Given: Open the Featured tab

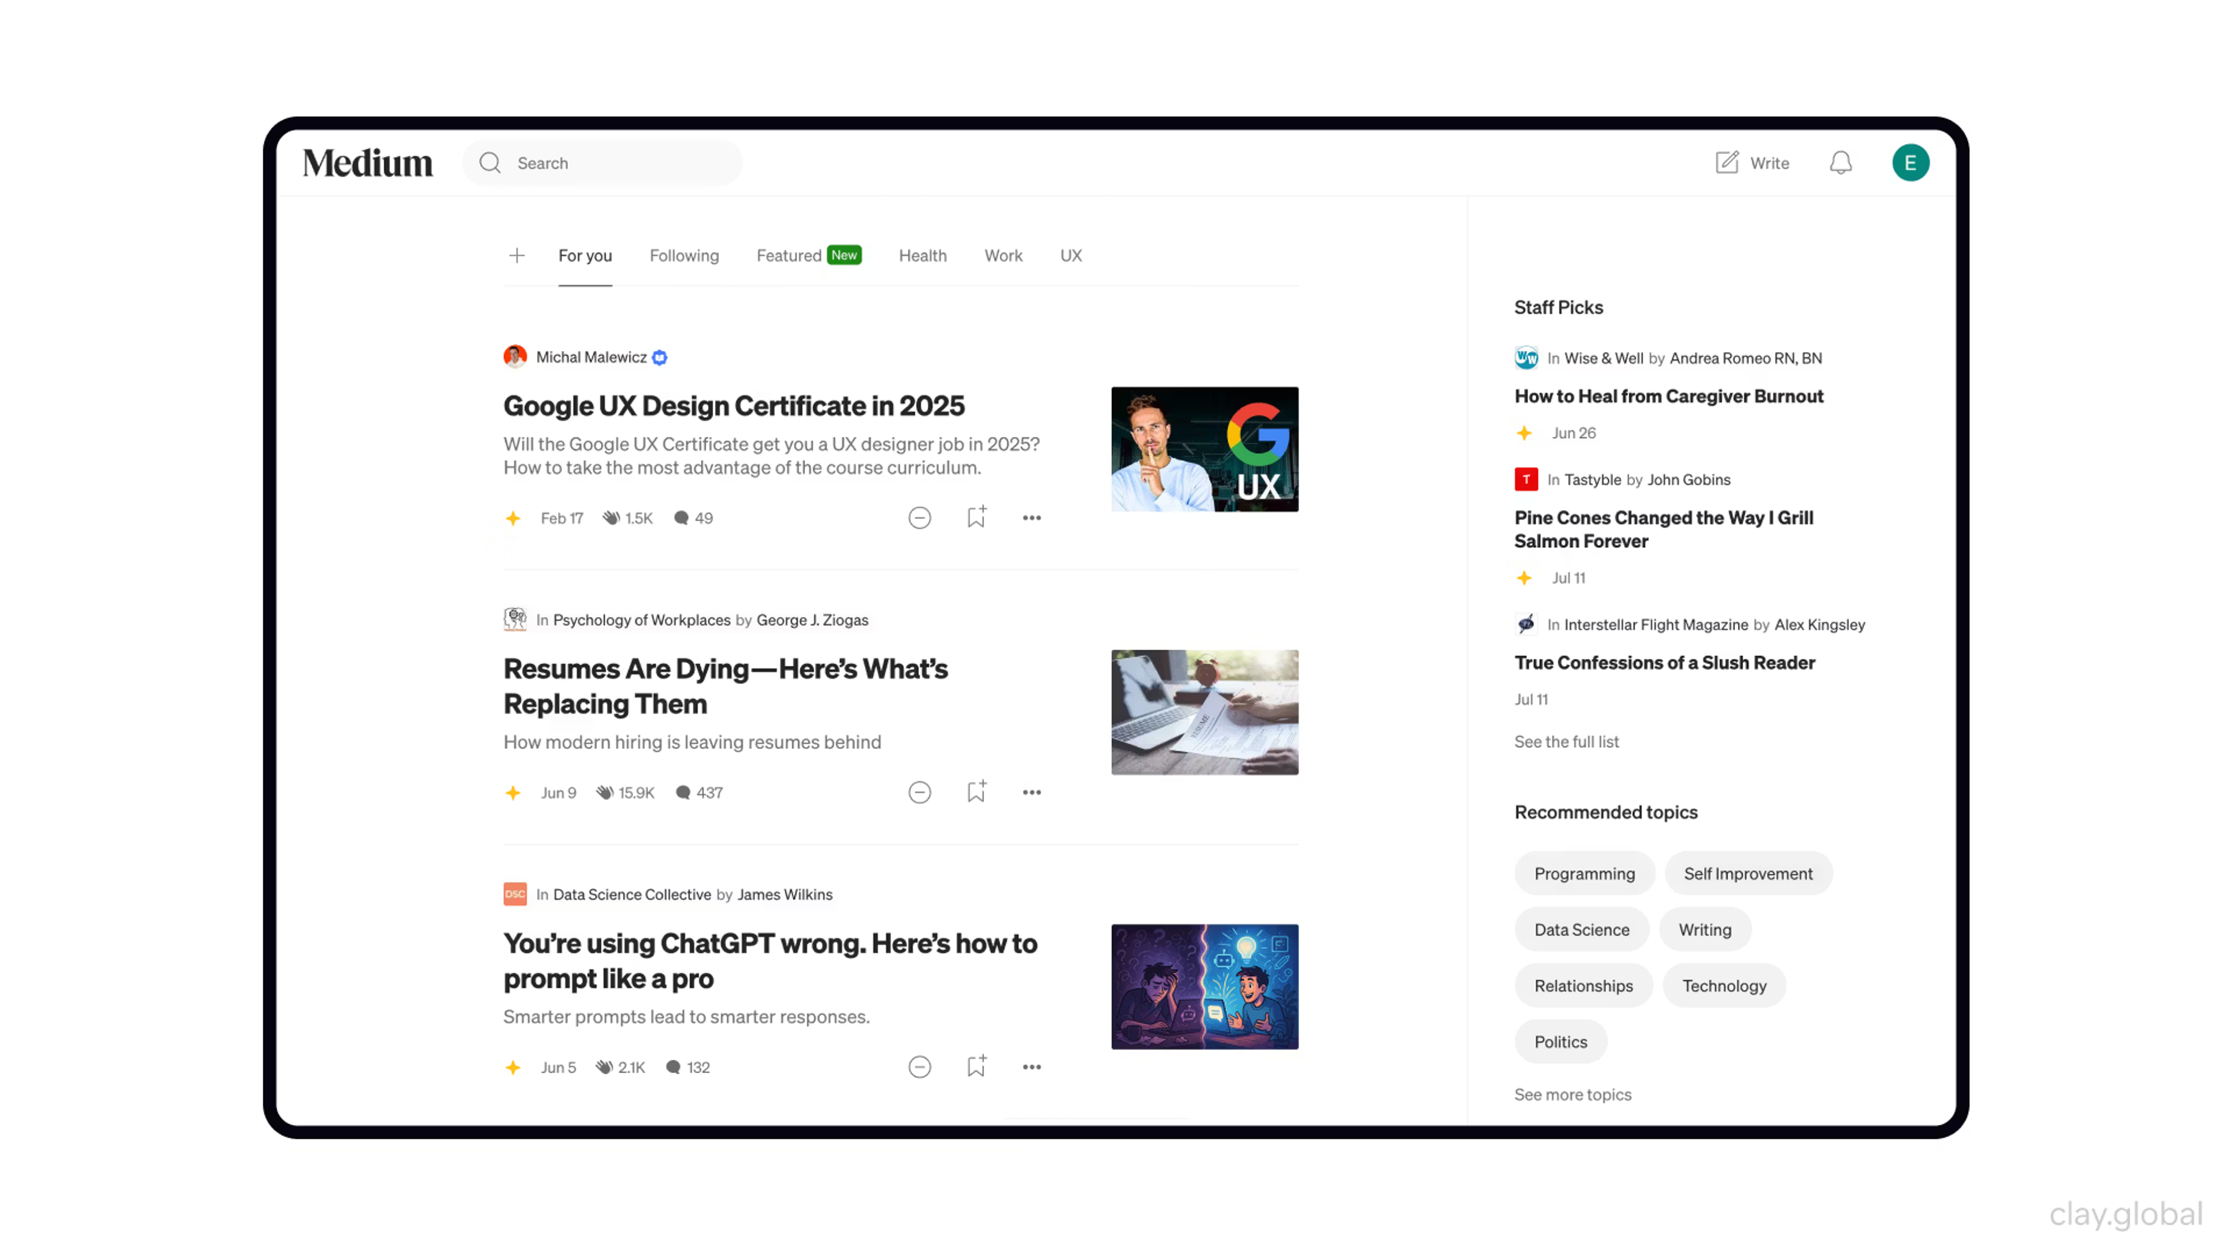Looking at the screenshot, I should tap(809, 256).
